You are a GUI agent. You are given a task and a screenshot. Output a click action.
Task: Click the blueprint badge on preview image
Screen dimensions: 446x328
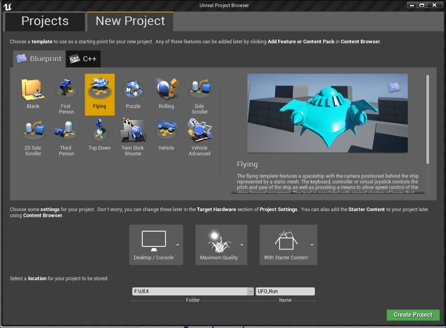pos(394,87)
